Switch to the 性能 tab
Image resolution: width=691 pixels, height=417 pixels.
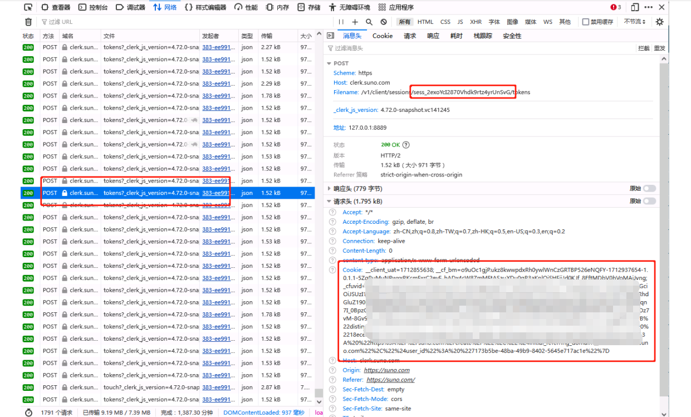coord(246,7)
